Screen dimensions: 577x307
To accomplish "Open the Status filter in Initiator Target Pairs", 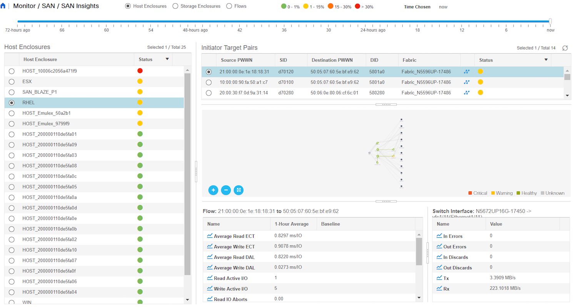I will click(546, 60).
